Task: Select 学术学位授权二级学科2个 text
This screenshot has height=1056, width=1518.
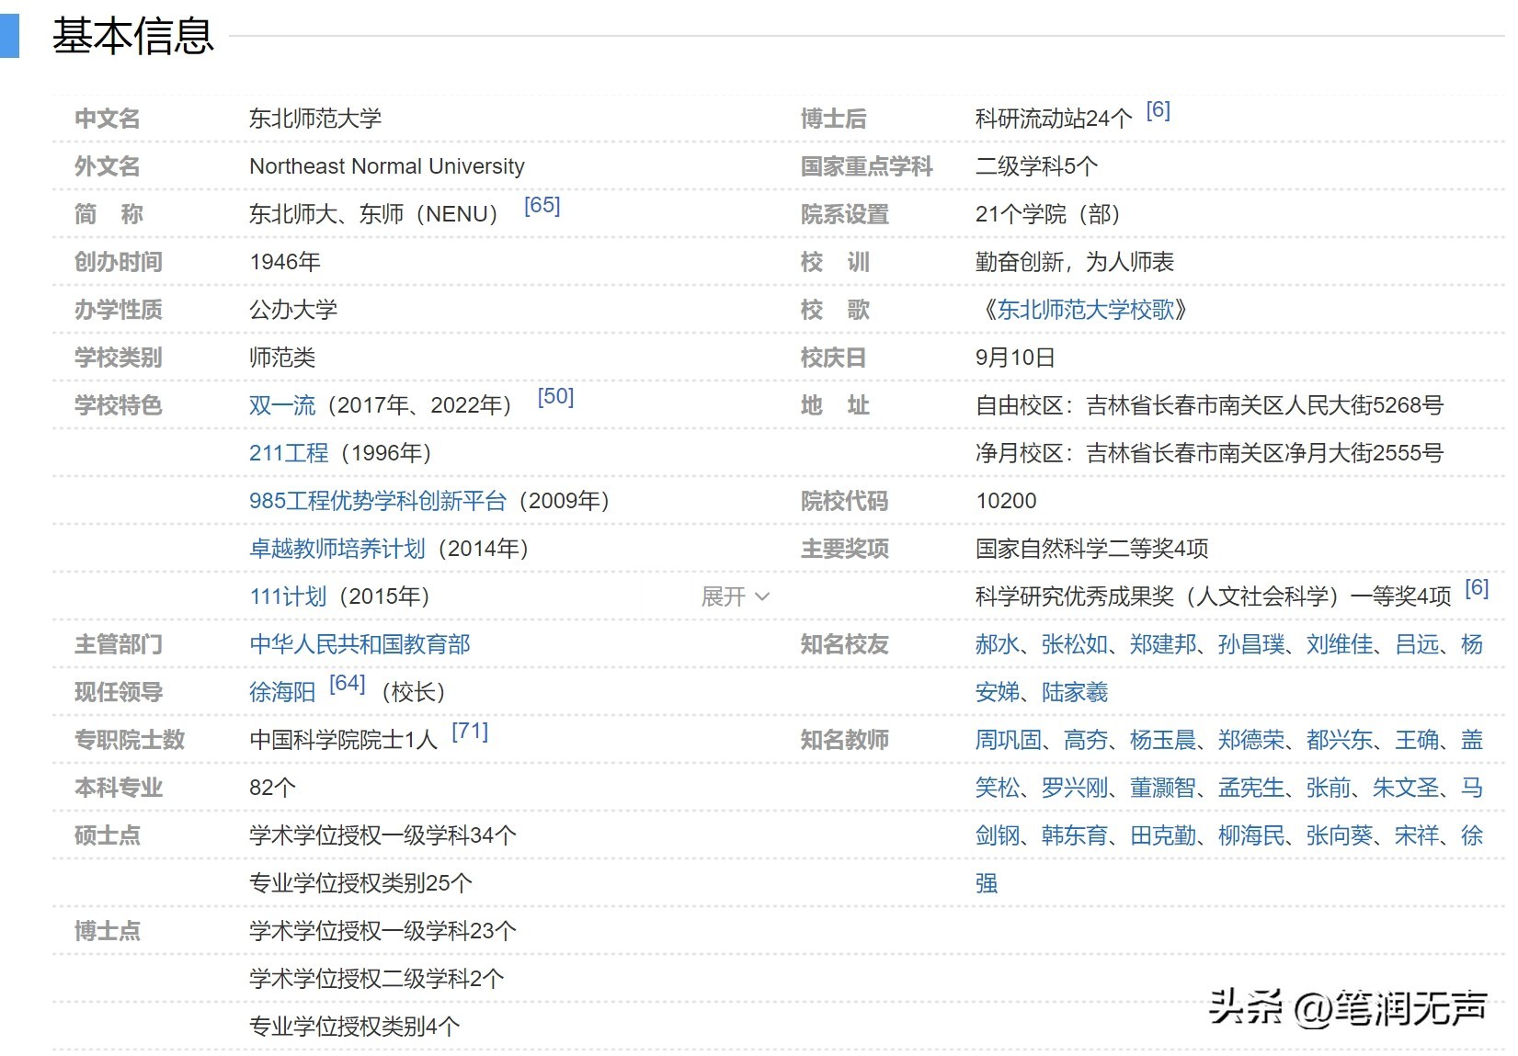Action: click(377, 979)
